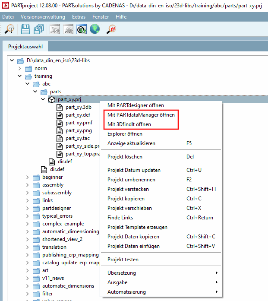Expand the typical_errors folder
The width and height of the screenshot is (268, 301).
[28, 216]
